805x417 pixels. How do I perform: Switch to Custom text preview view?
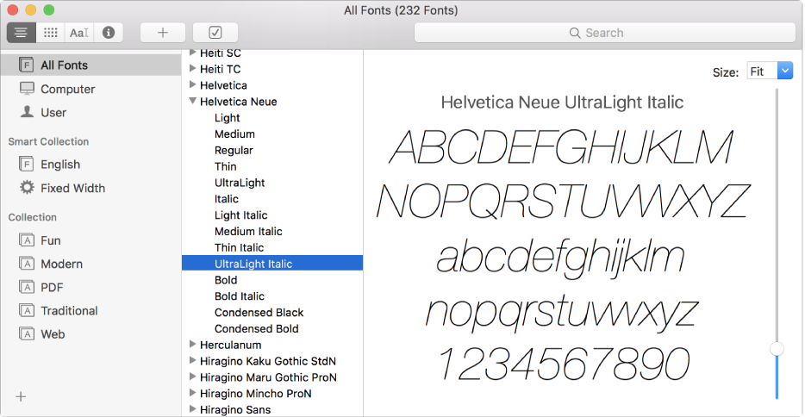(x=79, y=33)
